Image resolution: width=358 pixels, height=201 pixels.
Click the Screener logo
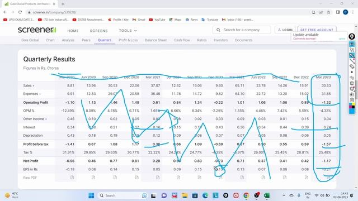tap(37, 30)
